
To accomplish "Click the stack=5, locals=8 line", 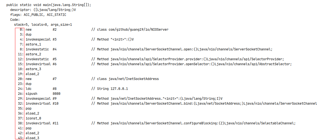I will pos(43,24).
